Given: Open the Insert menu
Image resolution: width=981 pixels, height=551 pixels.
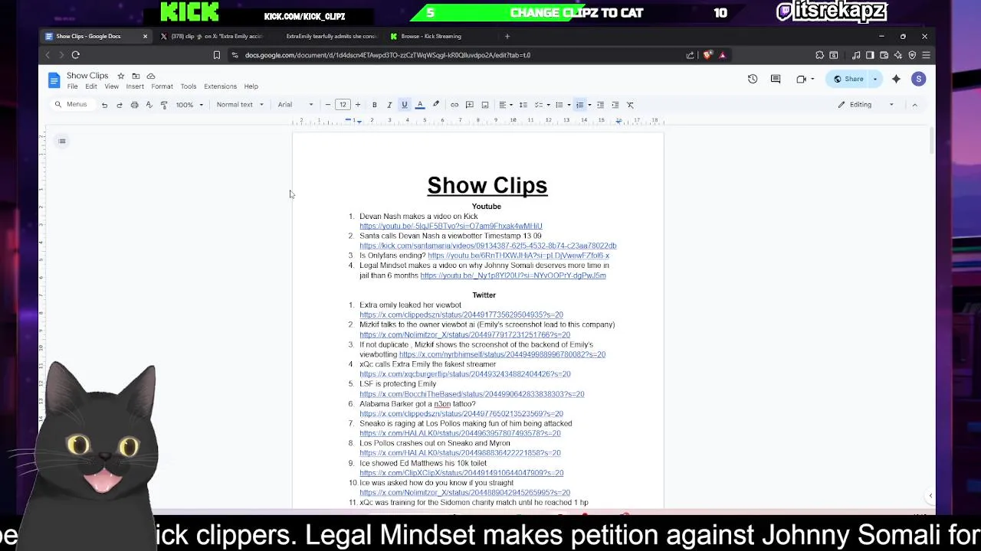Looking at the screenshot, I should [135, 86].
